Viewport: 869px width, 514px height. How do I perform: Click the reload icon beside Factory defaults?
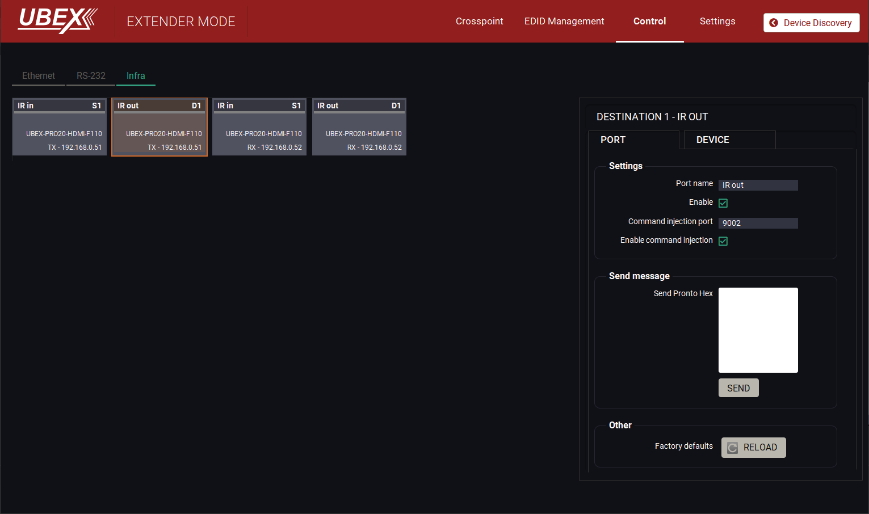pos(733,448)
